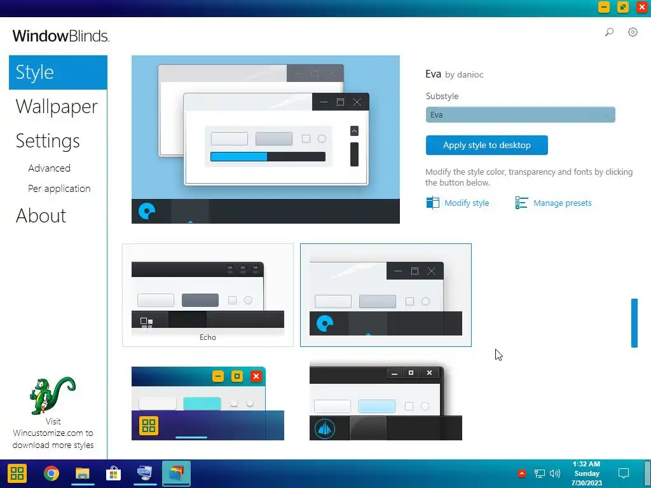Open the About section
Image resolution: width=651 pixels, height=488 pixels.
point(41,215)
